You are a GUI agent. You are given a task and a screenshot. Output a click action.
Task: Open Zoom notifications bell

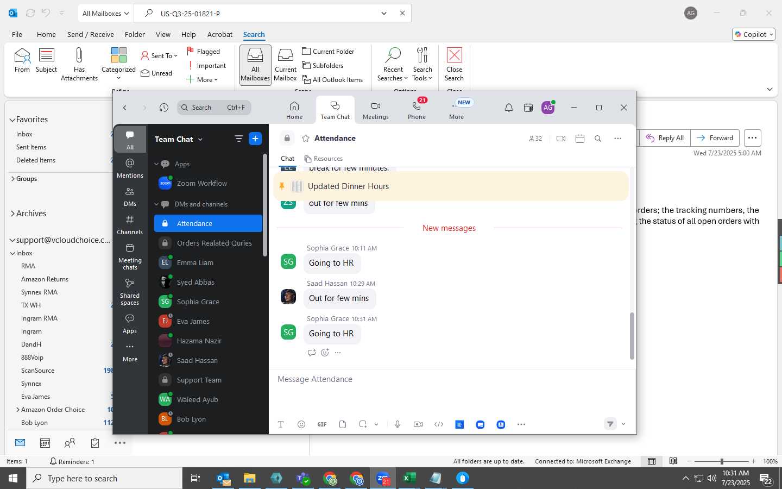[x=509, y=108]
